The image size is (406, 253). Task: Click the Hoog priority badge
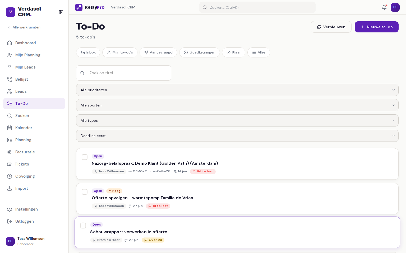[x=114, y=191]
